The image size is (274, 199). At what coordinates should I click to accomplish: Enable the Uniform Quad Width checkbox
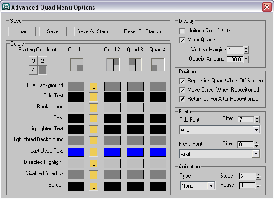click(182, 31)
